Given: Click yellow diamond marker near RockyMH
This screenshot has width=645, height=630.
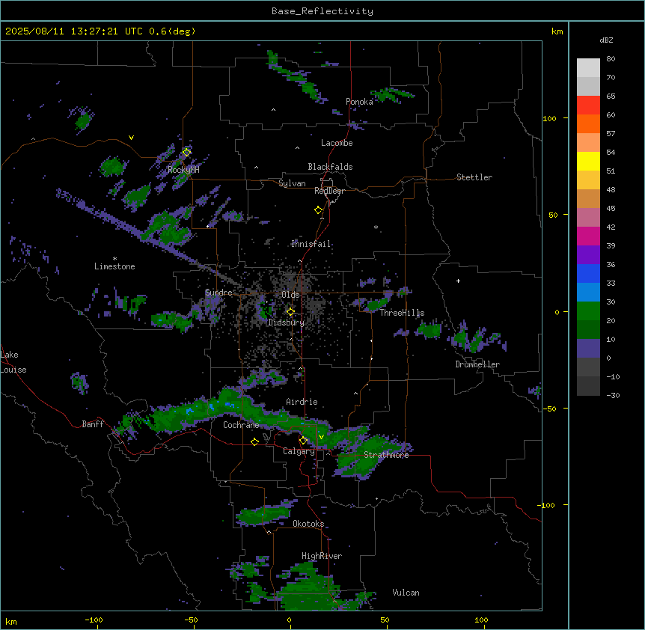Looking at the screenshot, I should (x=187, y=152).
